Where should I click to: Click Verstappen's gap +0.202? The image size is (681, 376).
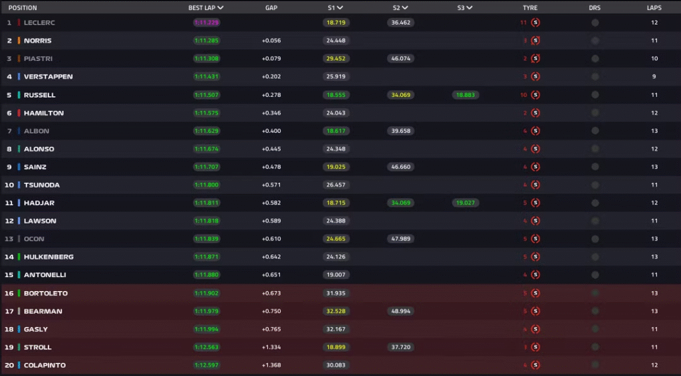pyautogui.click(x=271, y=76)
